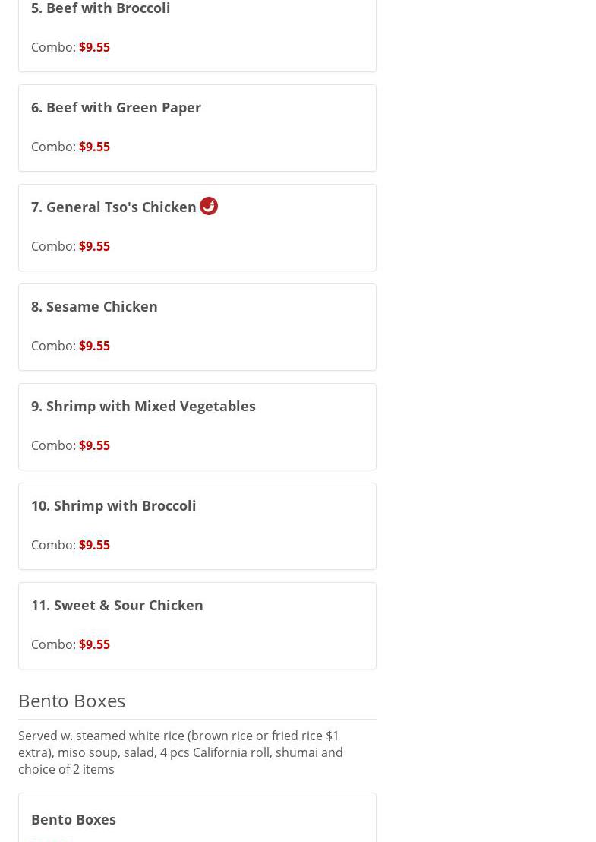Click the Bento Boxes section heading
This screenshot has height=842, width=596.
pyautogui.click(x=72, y=701)
